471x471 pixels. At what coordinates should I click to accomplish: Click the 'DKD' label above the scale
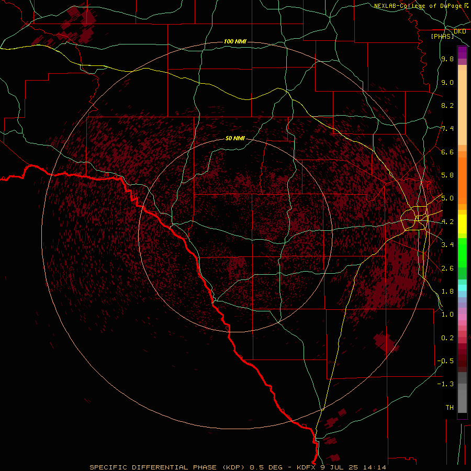(460, 31)
